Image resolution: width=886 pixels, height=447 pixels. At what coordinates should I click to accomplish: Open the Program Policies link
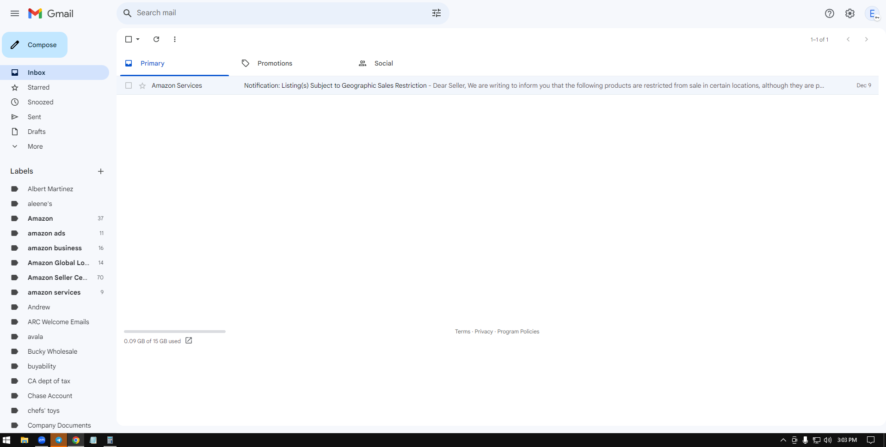[518, 332]
